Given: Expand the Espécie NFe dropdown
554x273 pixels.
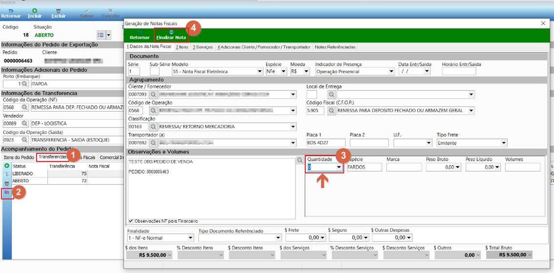Looking at the screenshot, I should click(283, 71).
